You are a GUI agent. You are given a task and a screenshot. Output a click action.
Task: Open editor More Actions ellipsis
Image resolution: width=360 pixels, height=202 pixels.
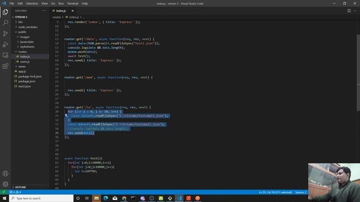(355, 11)
